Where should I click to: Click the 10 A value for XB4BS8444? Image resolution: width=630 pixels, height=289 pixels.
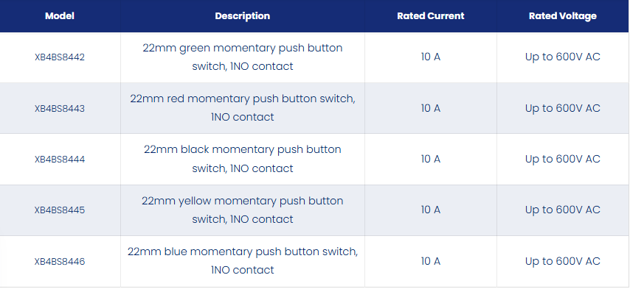(x=430, y=159)
